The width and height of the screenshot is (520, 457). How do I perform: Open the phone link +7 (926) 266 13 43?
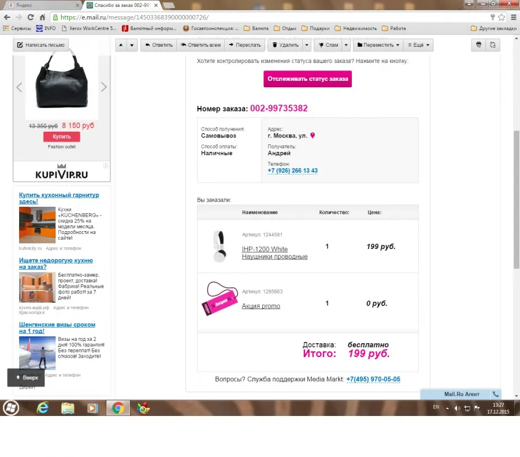[292, 170]
